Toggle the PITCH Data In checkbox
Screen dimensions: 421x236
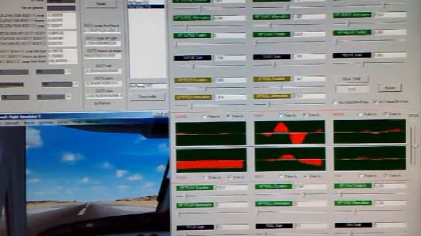229,177
